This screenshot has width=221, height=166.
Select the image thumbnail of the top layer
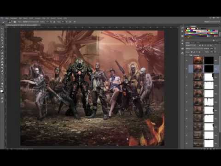(x=198, y=60)
